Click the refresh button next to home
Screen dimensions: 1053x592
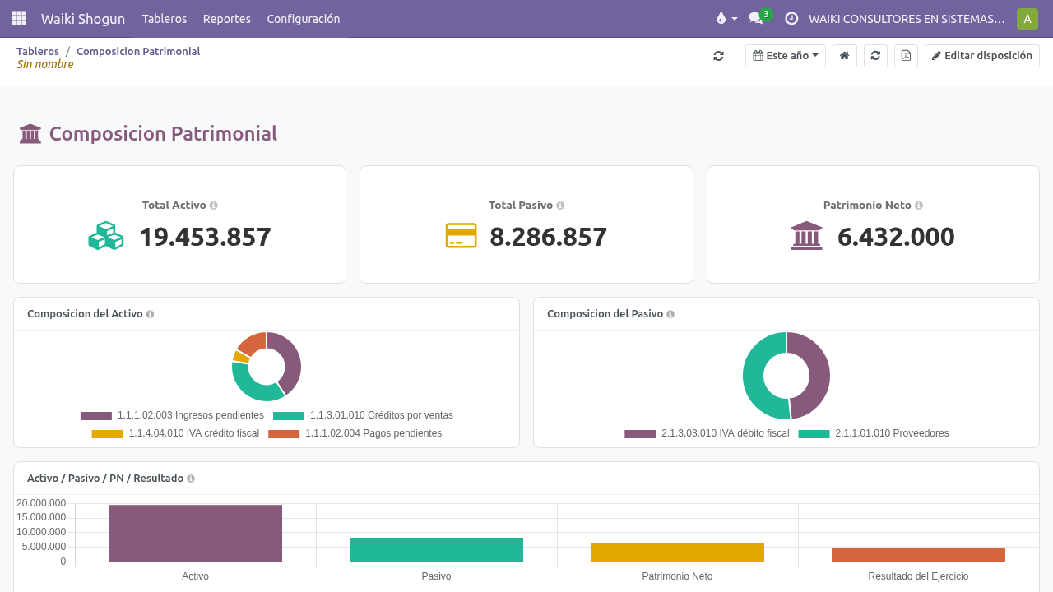875,56
